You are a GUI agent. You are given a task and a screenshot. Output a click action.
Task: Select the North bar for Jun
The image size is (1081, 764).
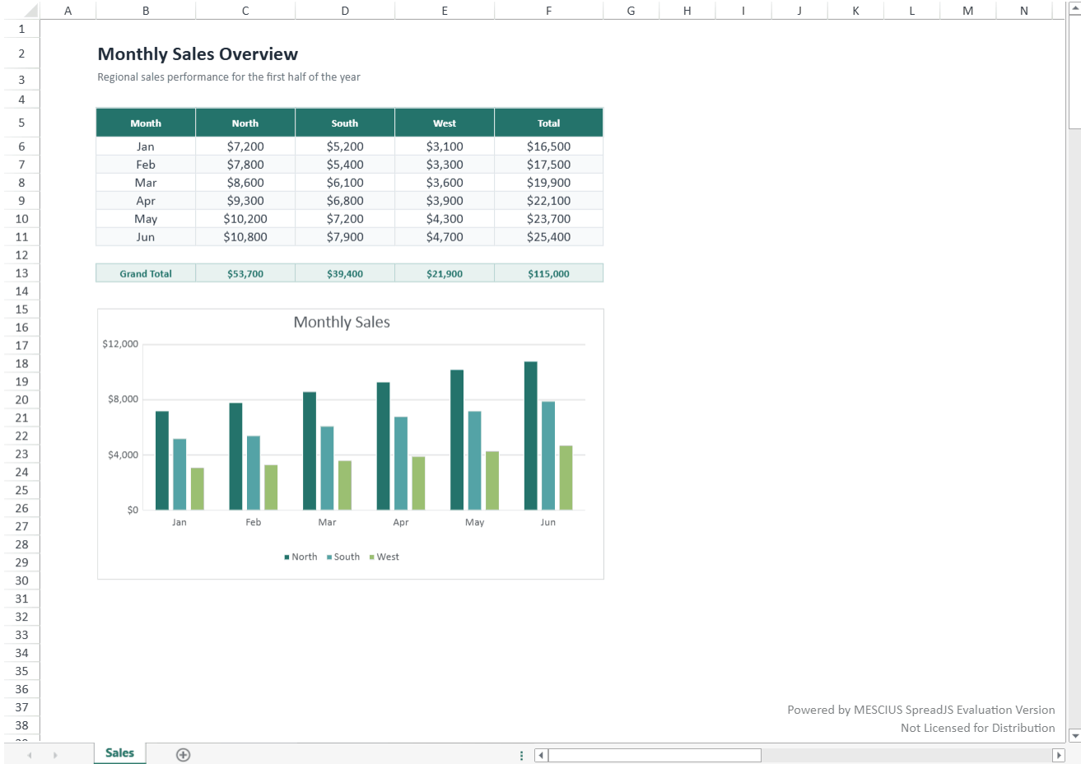pyautogui.click(x=531, y=436)
